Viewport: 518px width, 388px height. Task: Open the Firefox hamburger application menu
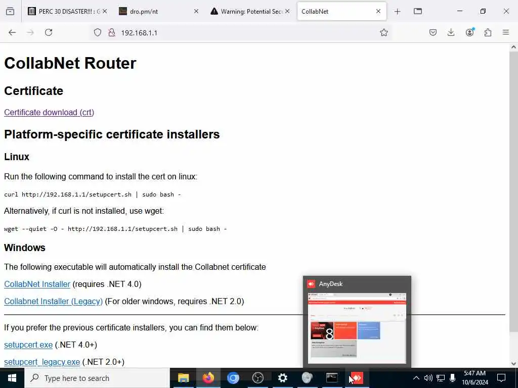tap(505, 32)
